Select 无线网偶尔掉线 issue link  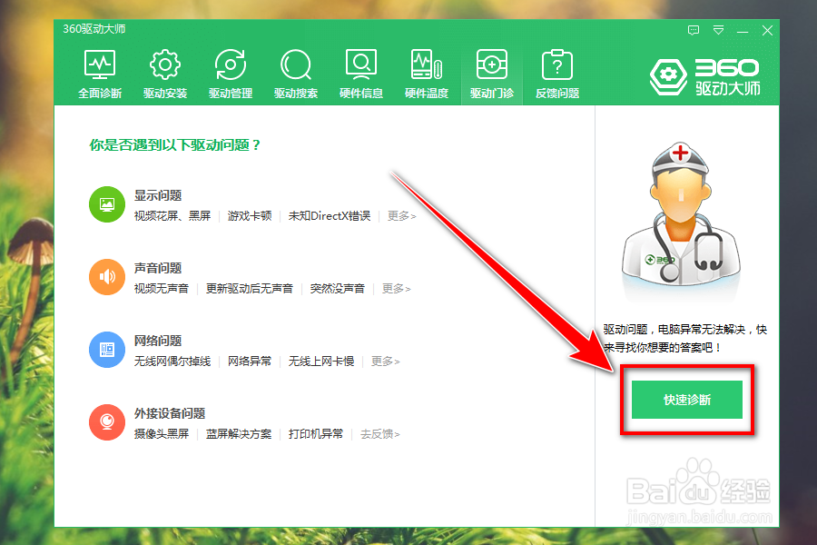(172, 361)
